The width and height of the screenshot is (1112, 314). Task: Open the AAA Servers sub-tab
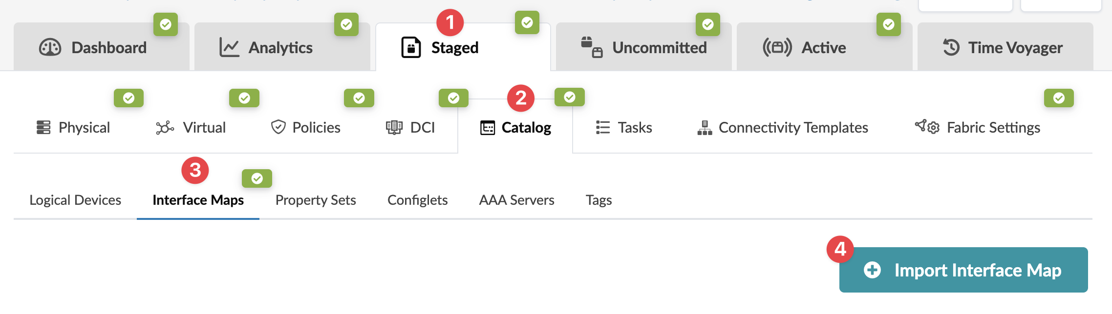[x=516, y=200]
